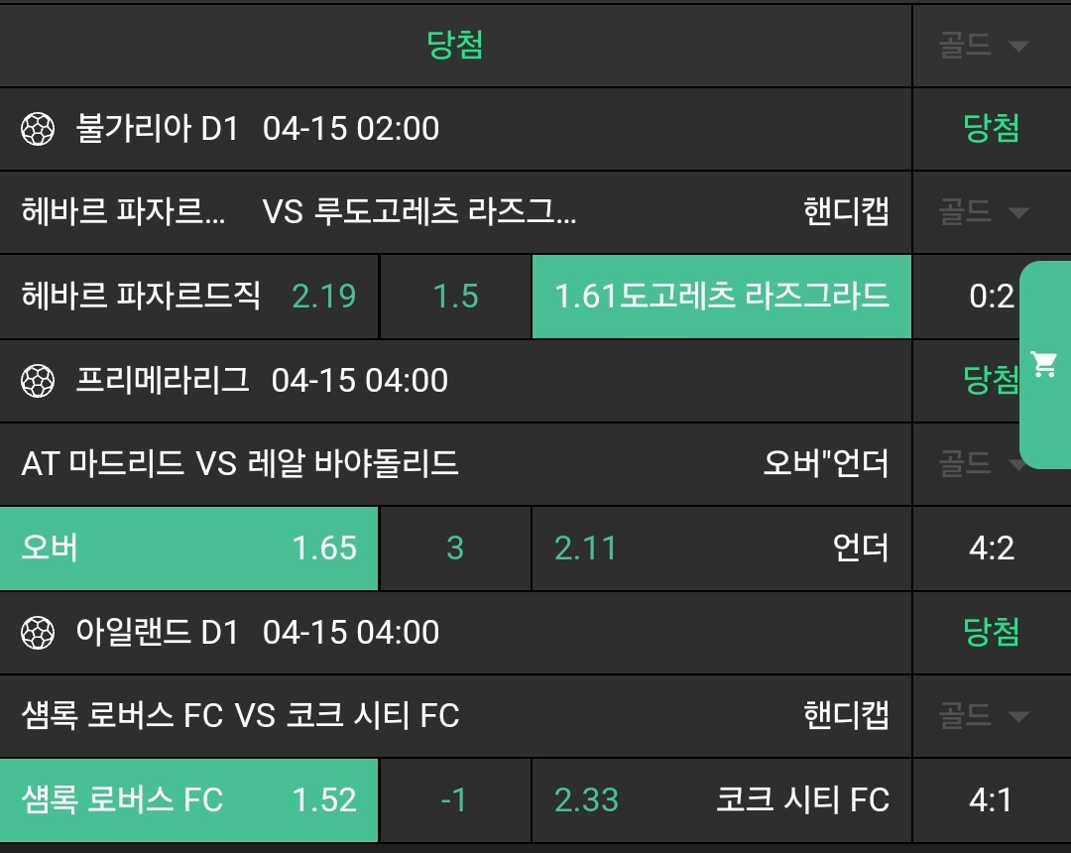
Task: Select 샴록 로버스 FC at 1.52 odds
Action: tap(188, 800)
